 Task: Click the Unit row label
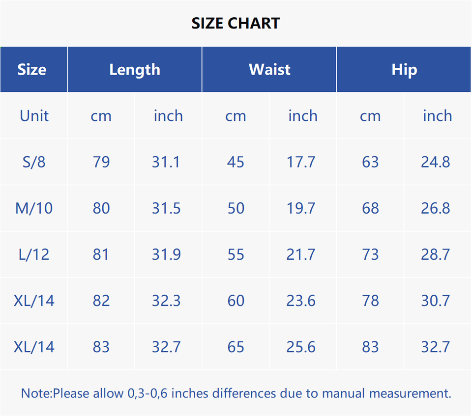click(x=34, y=116)
